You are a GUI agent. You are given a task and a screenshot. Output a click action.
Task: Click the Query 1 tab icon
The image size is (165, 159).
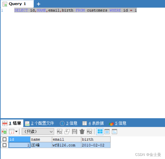(x=5, y=4)
